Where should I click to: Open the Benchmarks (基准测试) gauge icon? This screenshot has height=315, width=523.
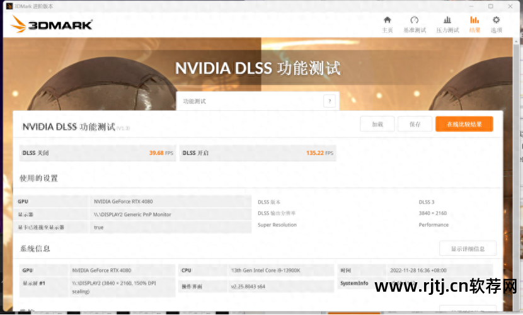[x=415, y=25]
